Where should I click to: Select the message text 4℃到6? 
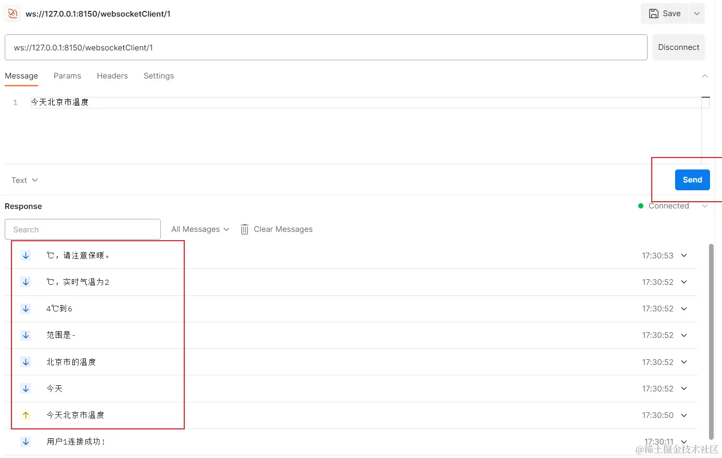(59, 308)
